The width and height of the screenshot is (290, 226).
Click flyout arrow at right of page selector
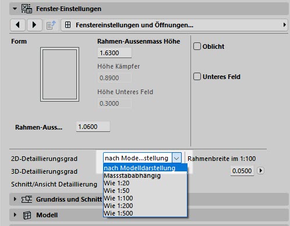pos(285,25)
